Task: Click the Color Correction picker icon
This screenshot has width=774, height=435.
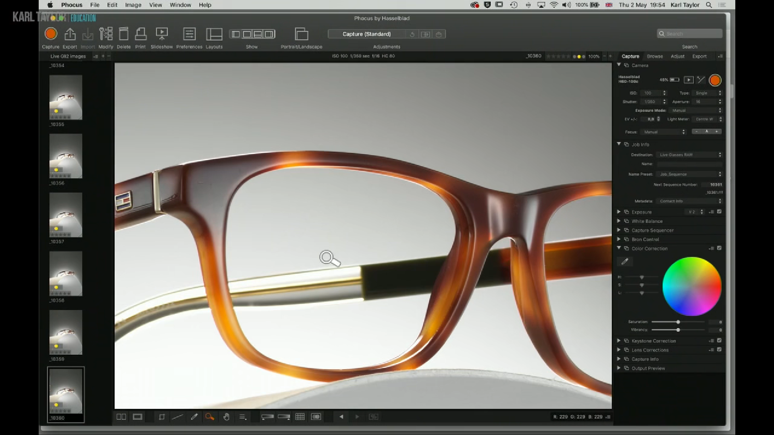Action: [x=625, y=261]
